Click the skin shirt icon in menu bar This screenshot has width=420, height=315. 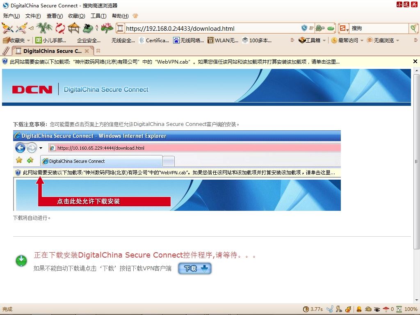point(135,16)
